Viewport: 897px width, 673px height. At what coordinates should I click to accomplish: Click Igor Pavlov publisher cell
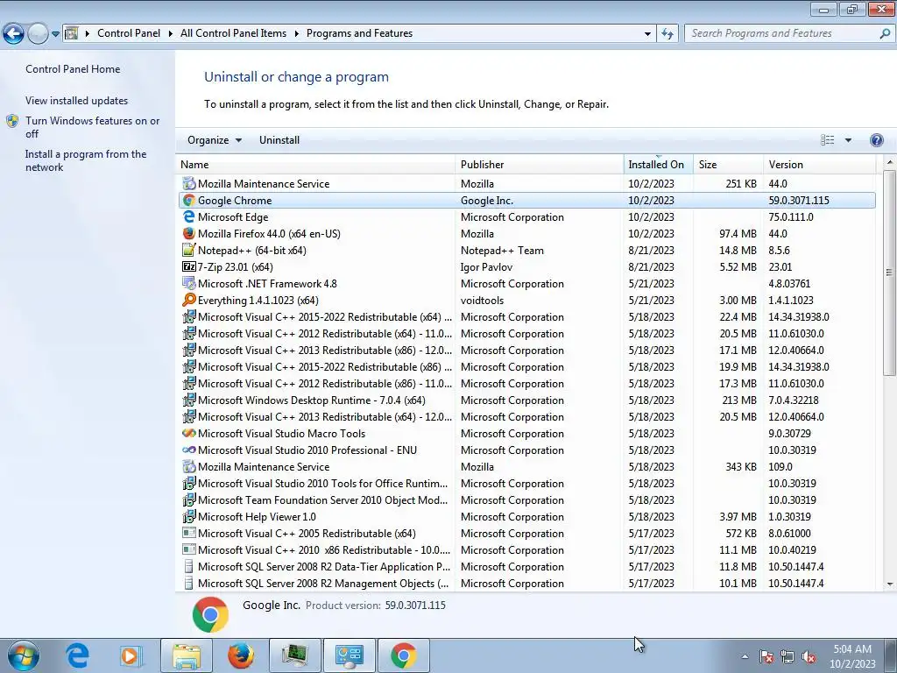coord(486,267)
